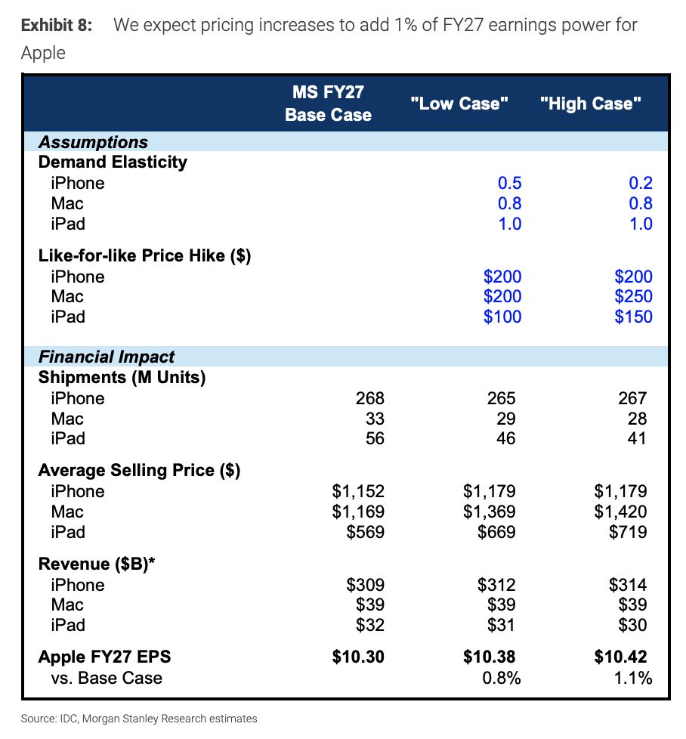
Task: Click the Shipments (M Units) label
Action: tap(122, 377)
